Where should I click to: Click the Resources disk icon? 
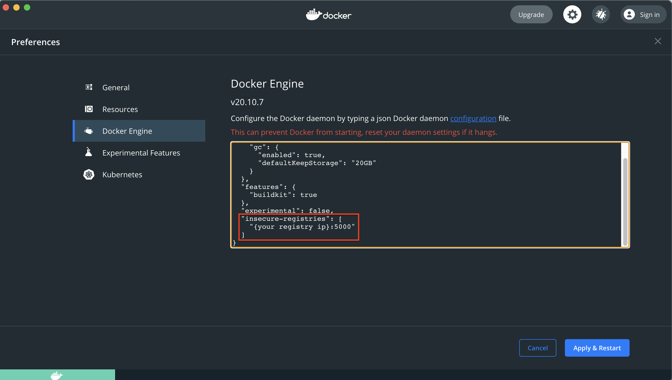(89, 109)
